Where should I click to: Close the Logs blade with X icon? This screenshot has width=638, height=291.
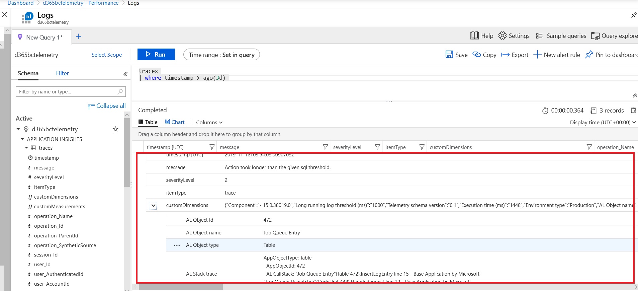[4, 15]
